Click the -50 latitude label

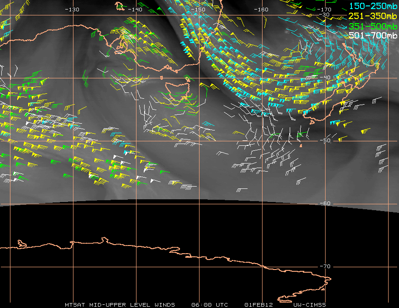(x=325, y=140)
